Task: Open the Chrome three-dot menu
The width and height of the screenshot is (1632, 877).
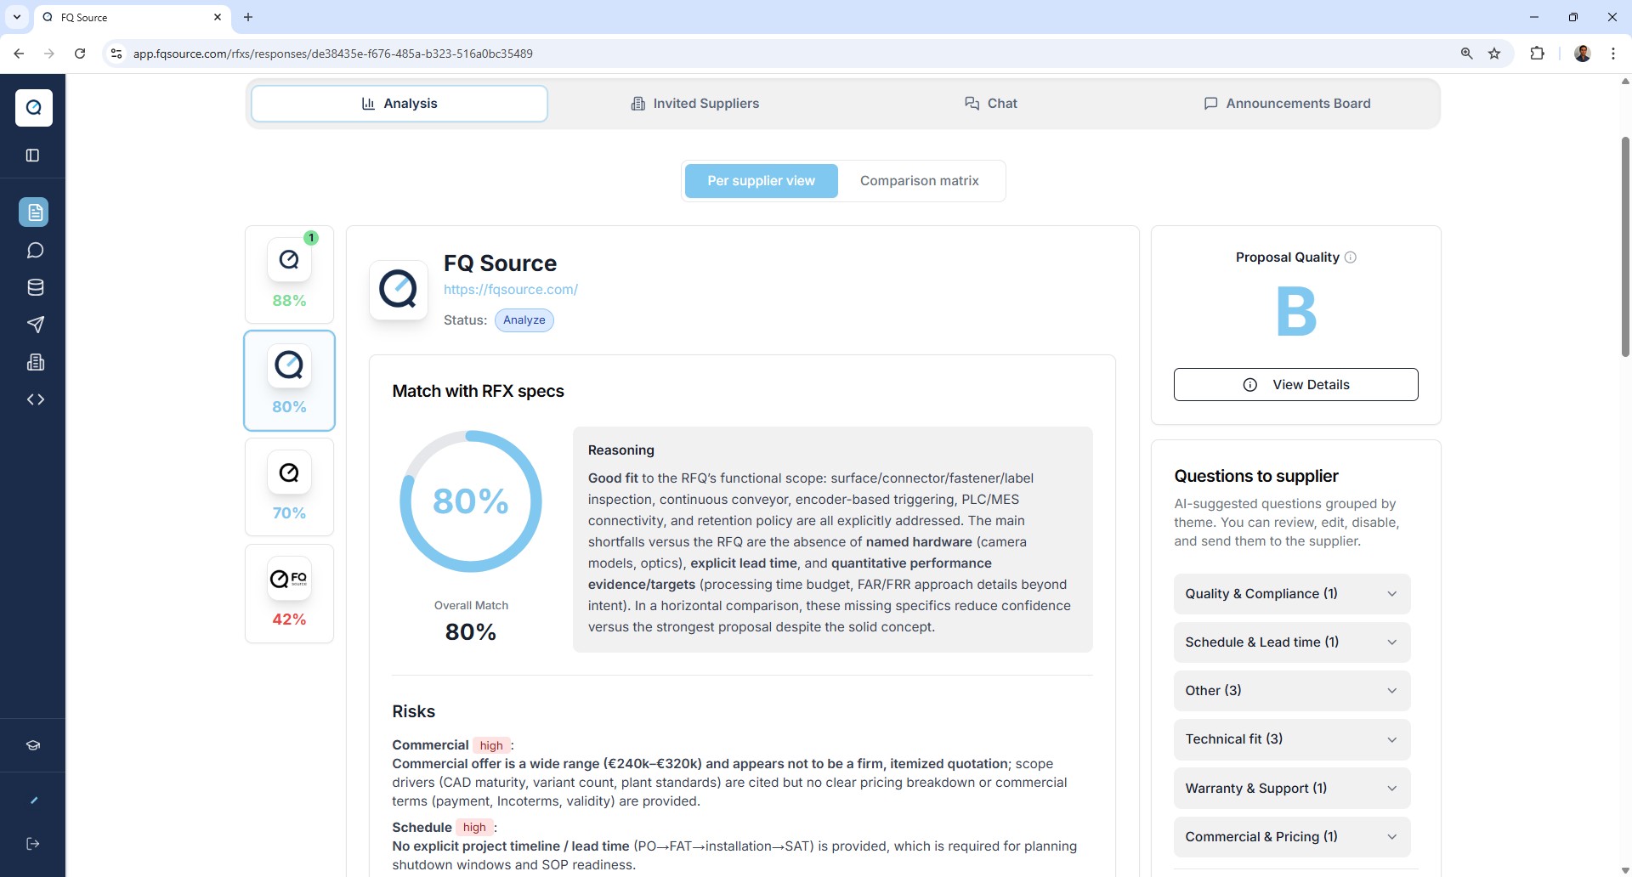Action: pos(1613,54)
